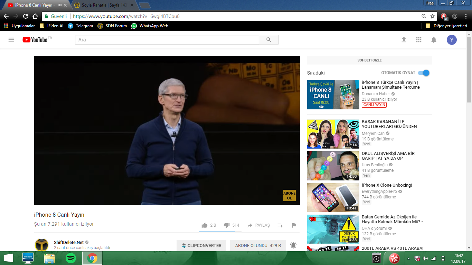Open iPhone 8 Türkçe Canlı Yayın video title
Viewport: 472px width, 265px height.
pyautogui.click(x=391, y=85)
